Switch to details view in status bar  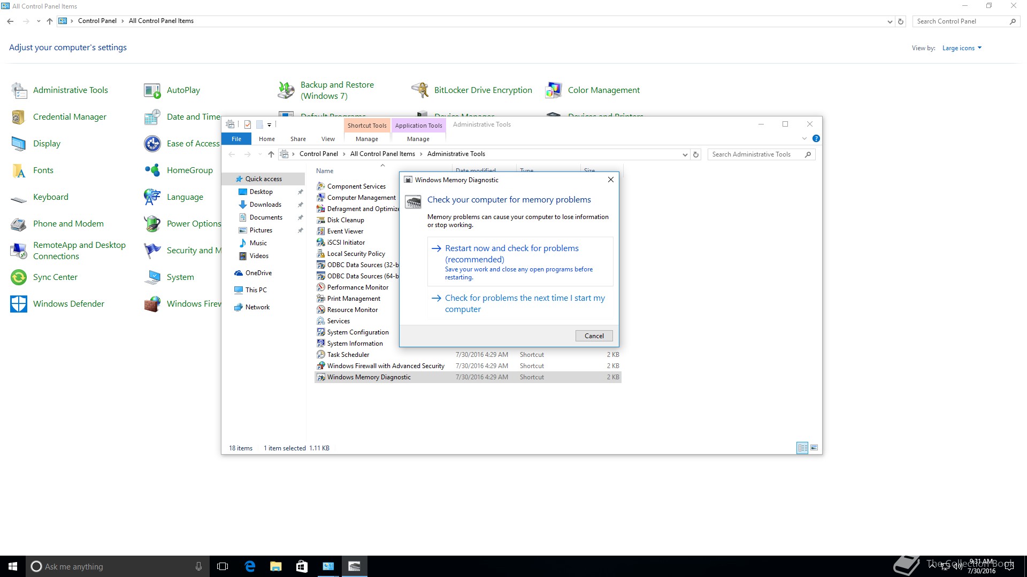pyautogui.click(x=802, y=448)
